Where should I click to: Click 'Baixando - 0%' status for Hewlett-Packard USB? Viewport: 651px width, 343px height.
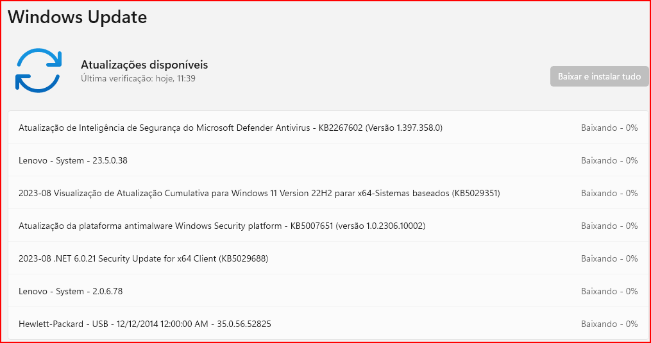pos(609,324)
